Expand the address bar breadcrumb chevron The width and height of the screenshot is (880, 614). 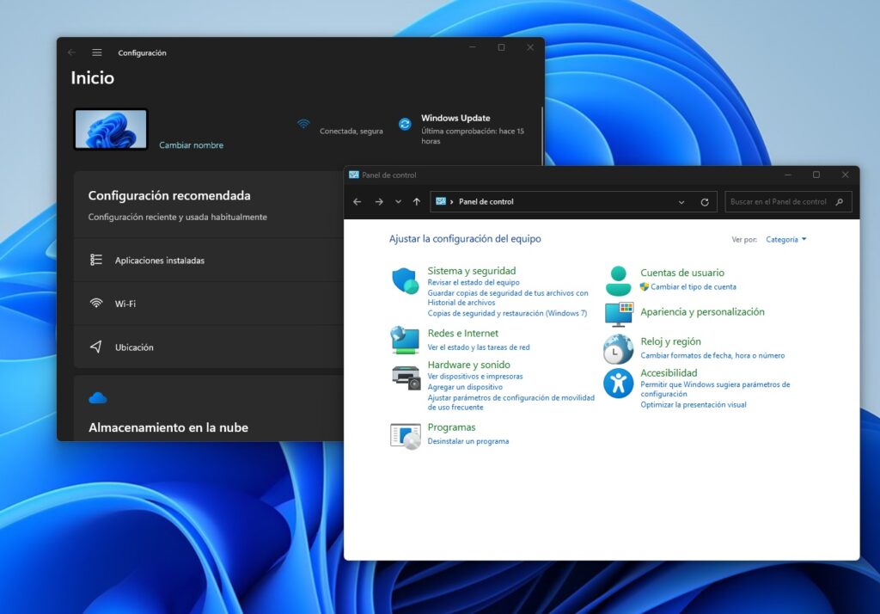point(451,201)
